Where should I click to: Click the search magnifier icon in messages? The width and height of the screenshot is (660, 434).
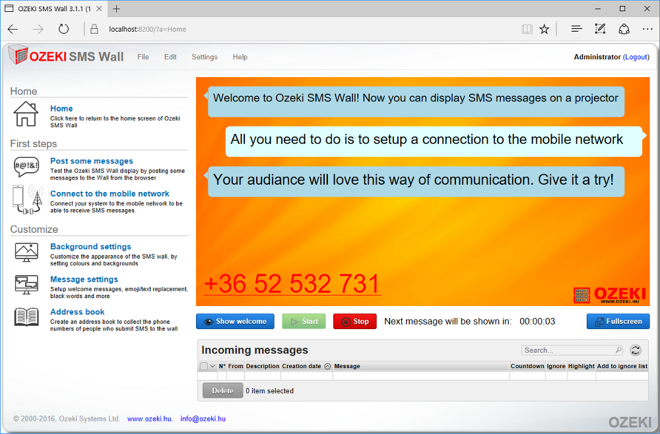point(618,350)
